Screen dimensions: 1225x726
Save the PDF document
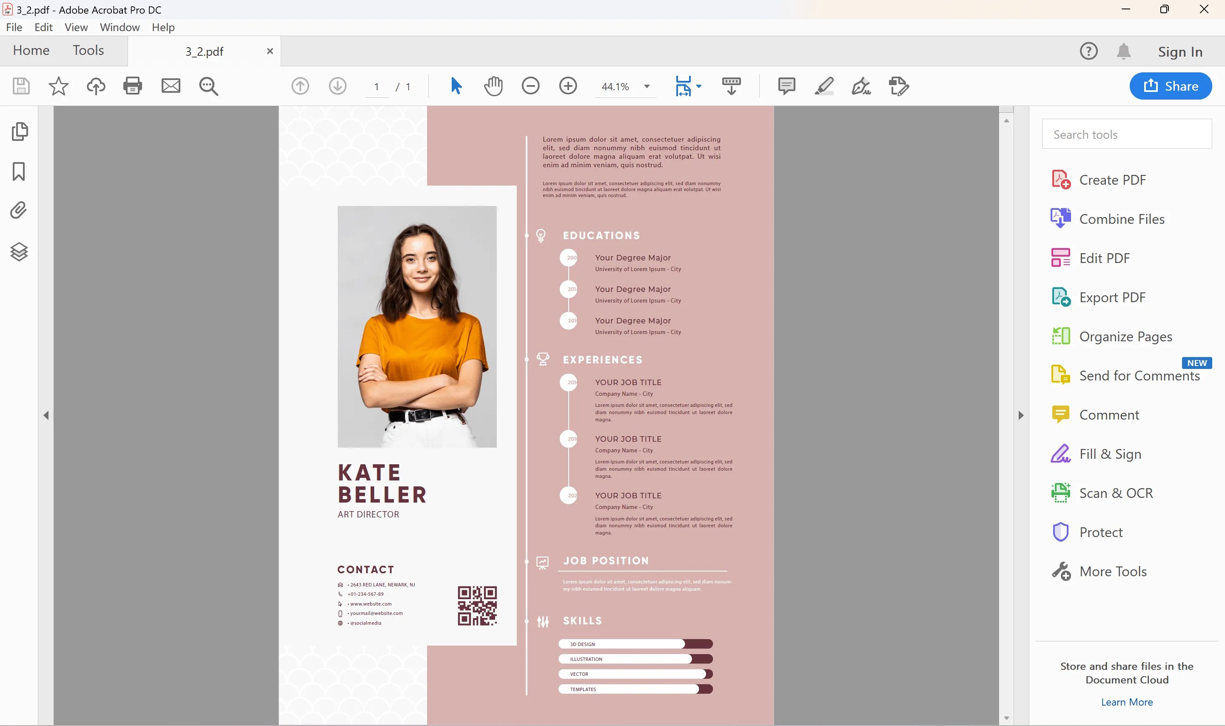coord(21,86)
